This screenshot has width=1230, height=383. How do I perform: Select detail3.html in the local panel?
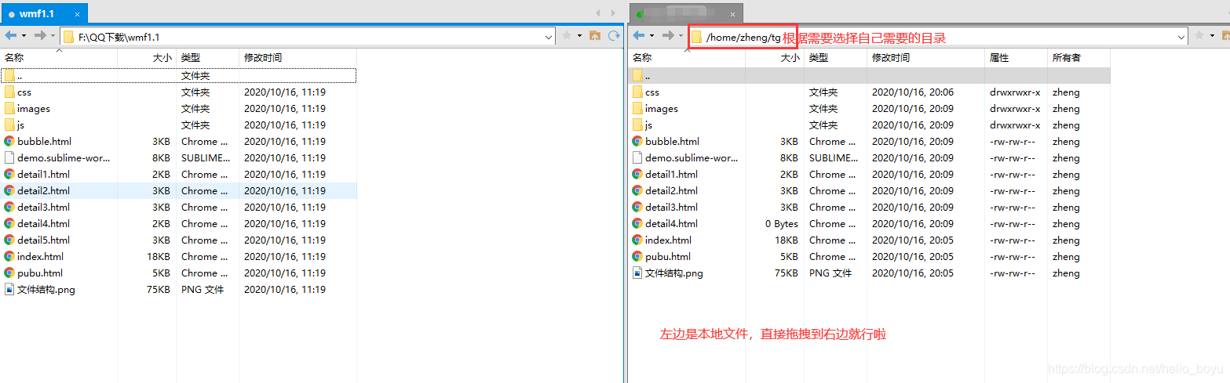click(x=178, y=207)
